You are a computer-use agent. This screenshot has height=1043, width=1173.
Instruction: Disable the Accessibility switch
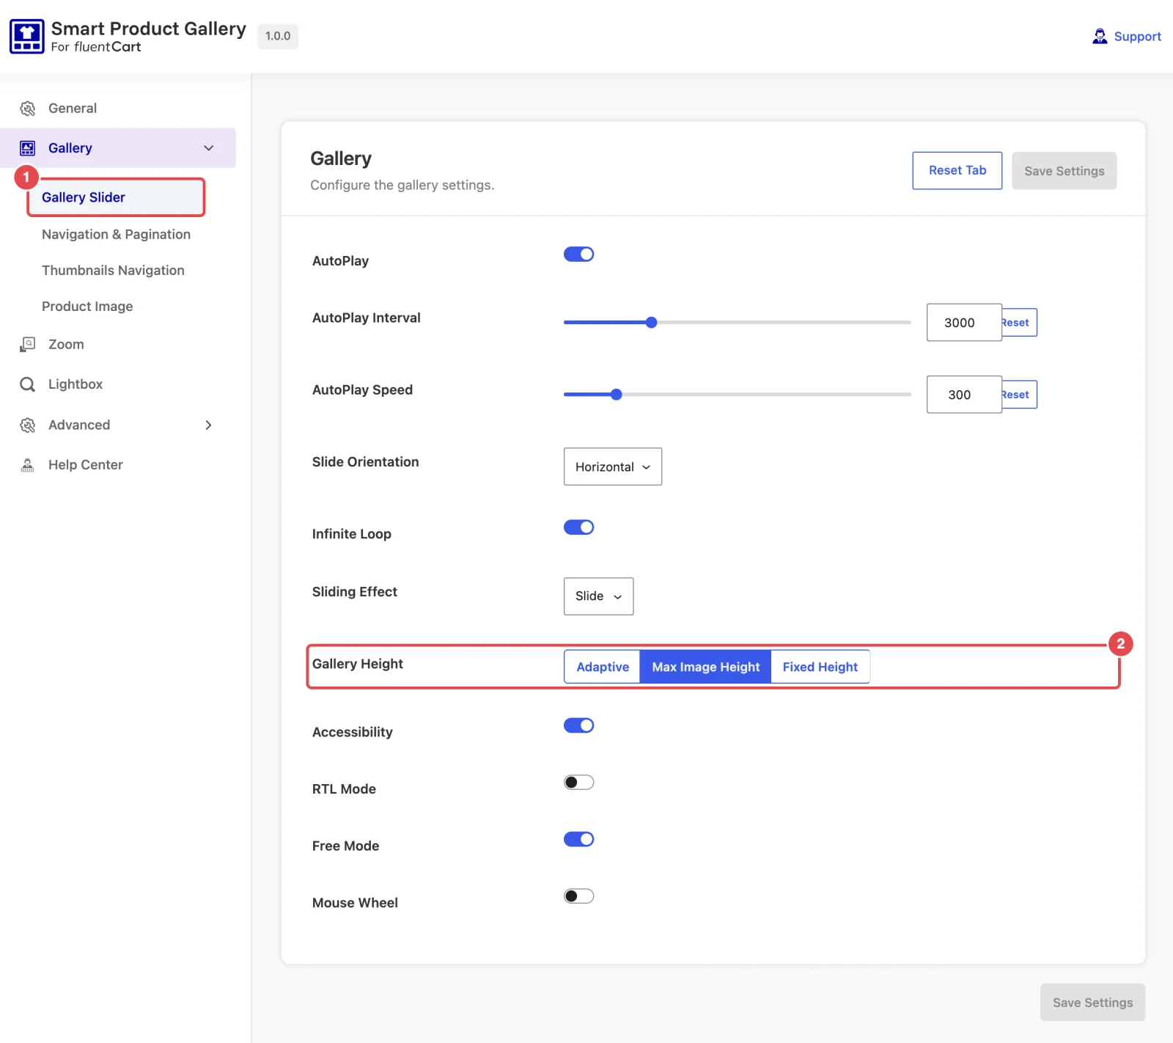pyautogui.click(x=578, y=725)
